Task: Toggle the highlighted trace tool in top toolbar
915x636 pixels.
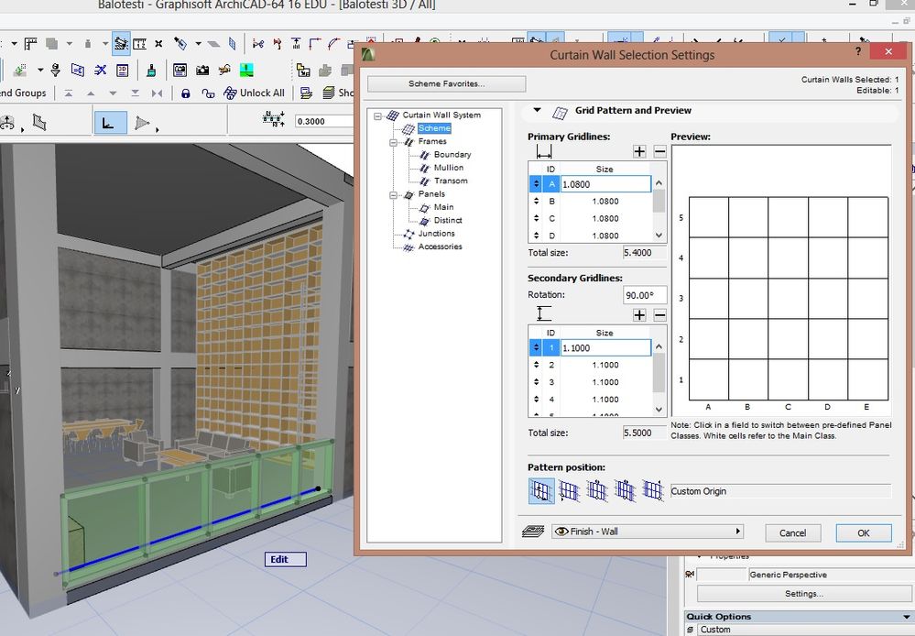Action: click(121, 43)
